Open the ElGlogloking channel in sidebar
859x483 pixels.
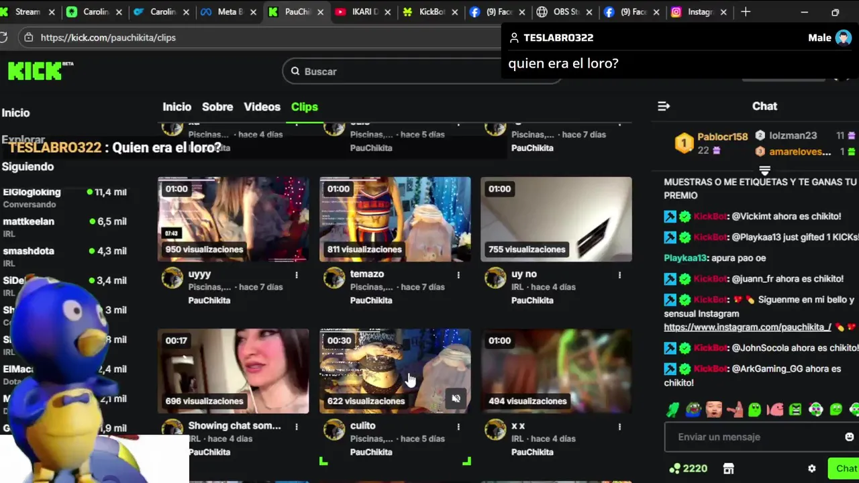(64, 197)
